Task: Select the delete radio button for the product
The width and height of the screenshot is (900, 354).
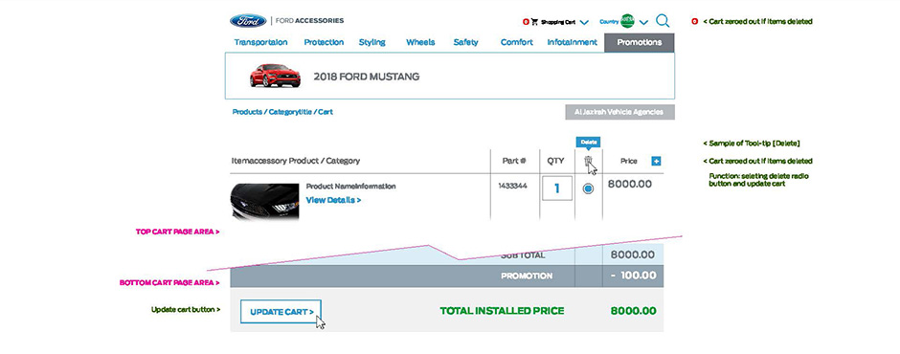Action: click(588, 188)
